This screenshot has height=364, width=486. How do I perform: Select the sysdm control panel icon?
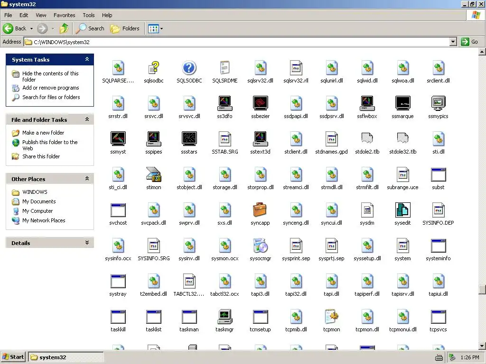tap(367, 210)
